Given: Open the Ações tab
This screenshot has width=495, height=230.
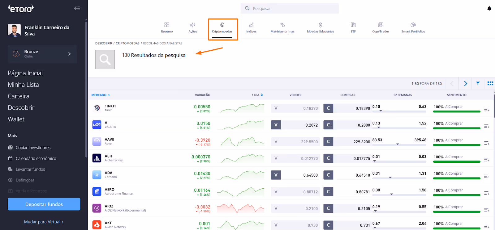Looking at the screenshot, I should [x=193, y=27].
